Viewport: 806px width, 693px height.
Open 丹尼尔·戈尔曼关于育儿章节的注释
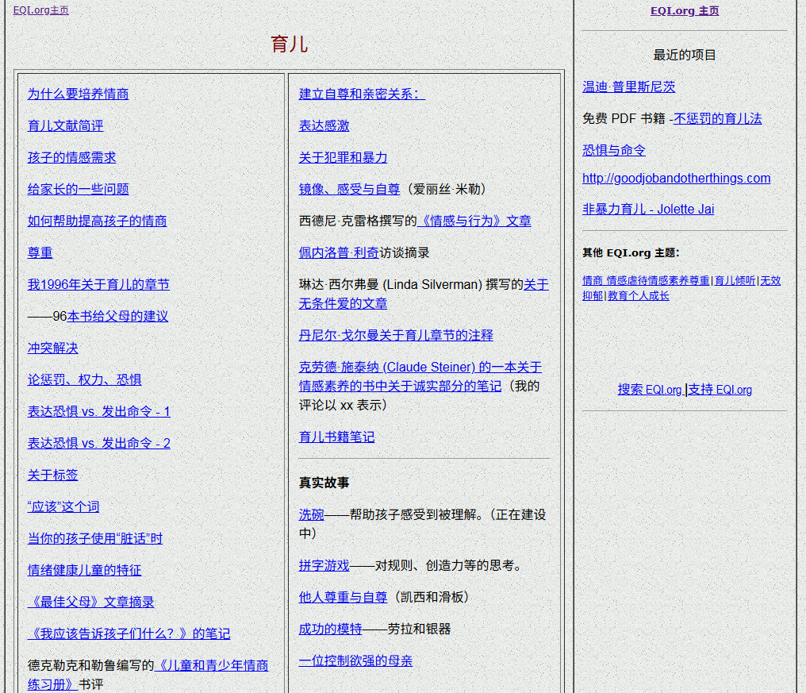pyautogui.click(x=395, y=335)
